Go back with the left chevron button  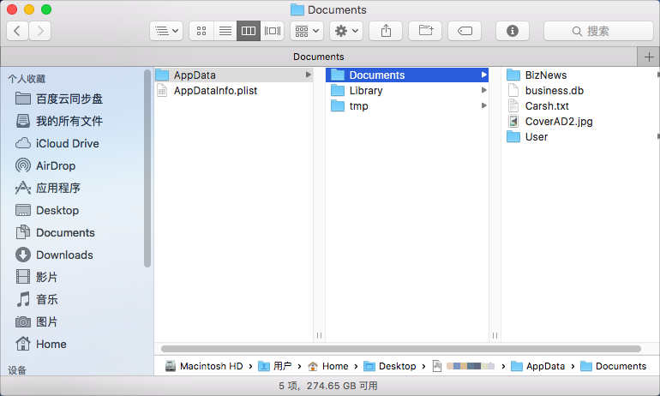click(x=17, y=31)
